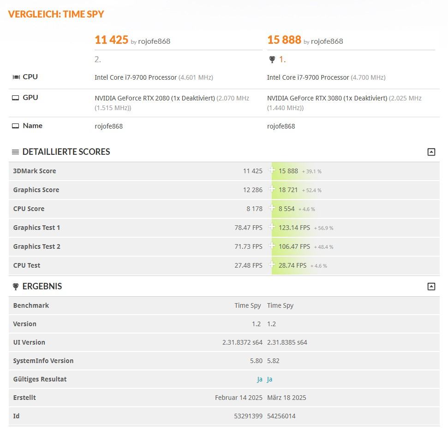Click the 'VERGLEICH: TIME SPY' heading
Screen dimensions: 448x428
[x=56, y=14]
